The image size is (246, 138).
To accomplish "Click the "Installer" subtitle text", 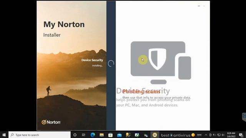I will tap(52, 35).
